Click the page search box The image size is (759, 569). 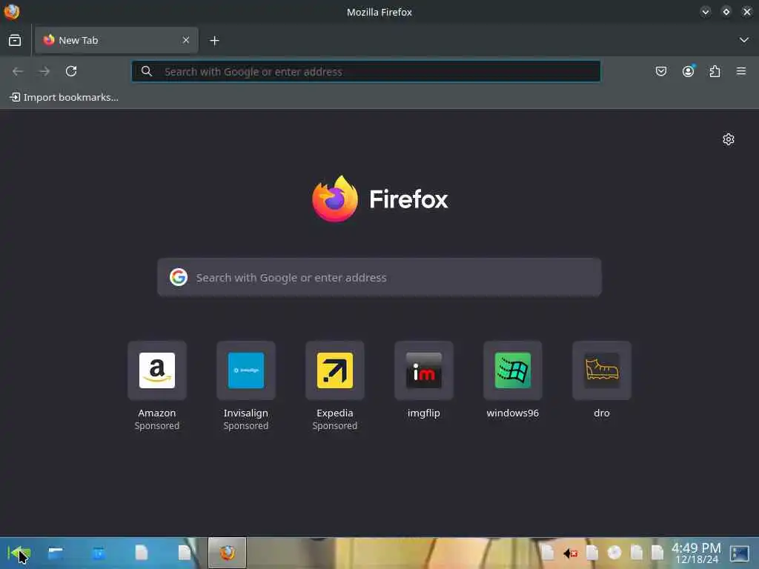[379, 277]
